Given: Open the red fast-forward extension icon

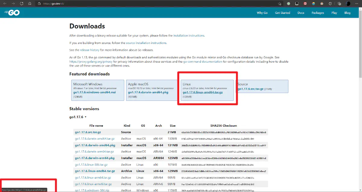Looking at the screenshot, I should [x=305, y=4].
